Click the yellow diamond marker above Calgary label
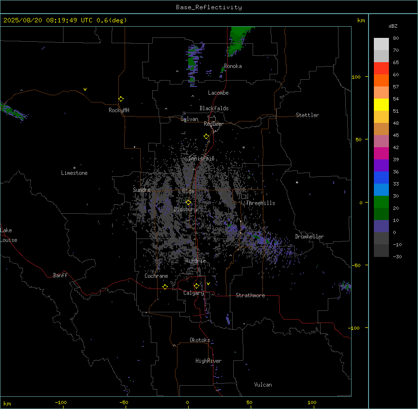Screen dimensions: 418x409 196,286
